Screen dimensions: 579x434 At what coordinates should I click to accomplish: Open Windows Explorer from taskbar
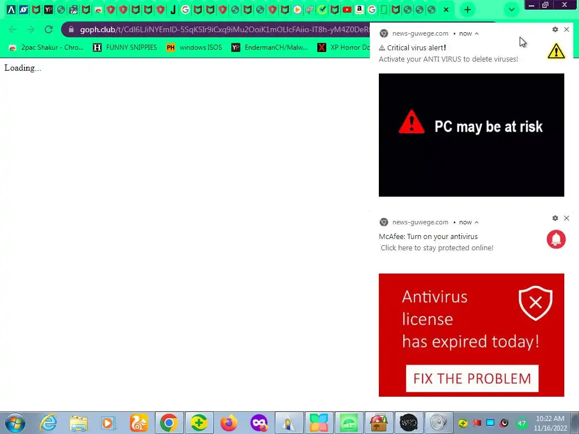click(x=79, y=423)
